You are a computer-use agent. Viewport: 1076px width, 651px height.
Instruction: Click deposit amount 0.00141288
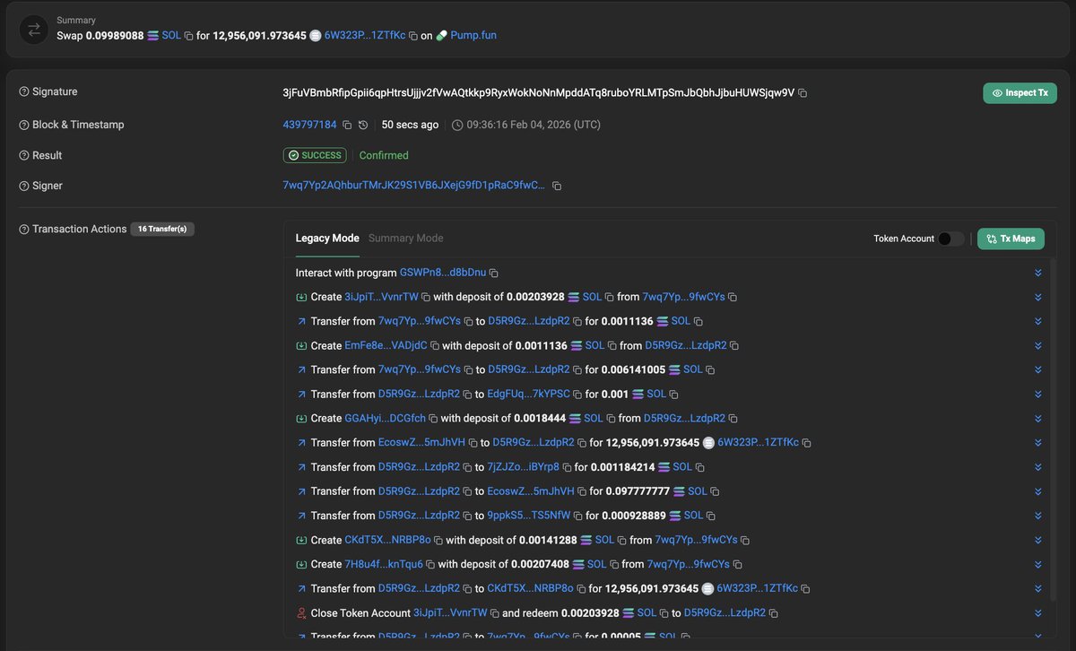[x=548, y=541]
